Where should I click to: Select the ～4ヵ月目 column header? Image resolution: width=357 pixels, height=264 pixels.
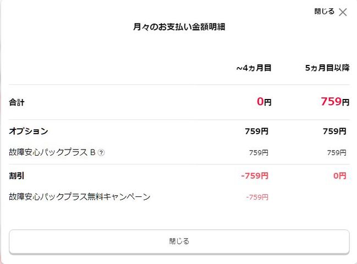(254, 68)
